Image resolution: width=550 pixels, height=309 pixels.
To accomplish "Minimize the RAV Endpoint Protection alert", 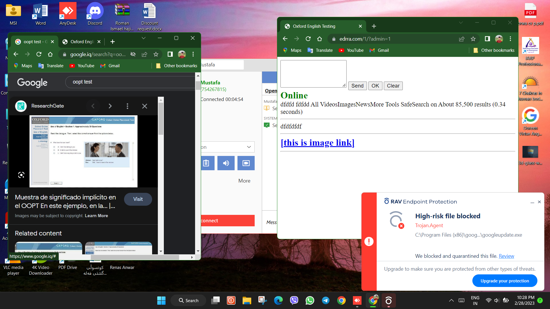I will click(532, 202).
